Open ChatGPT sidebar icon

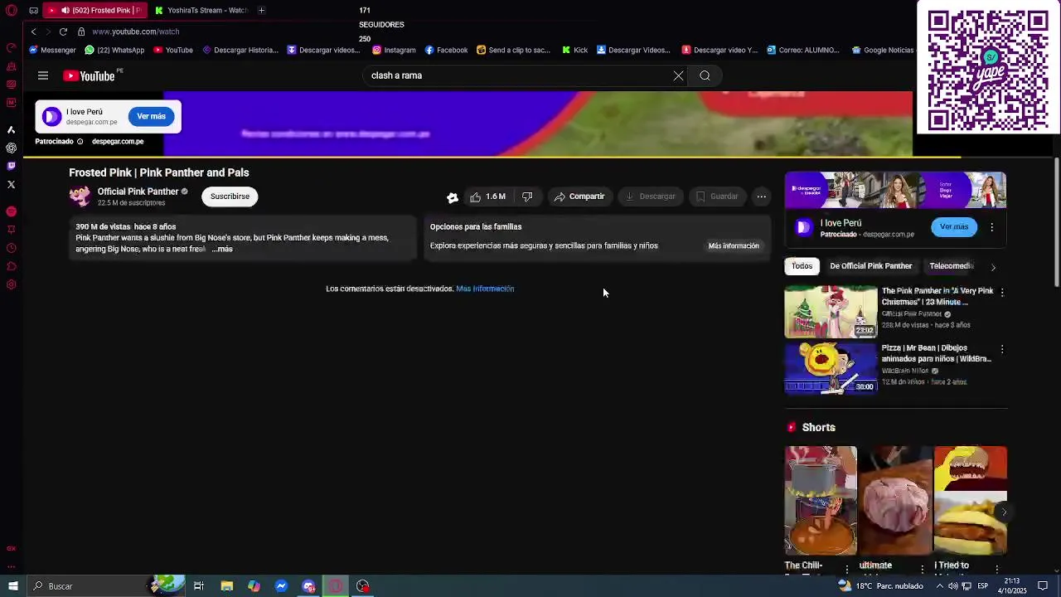point(11,148)
